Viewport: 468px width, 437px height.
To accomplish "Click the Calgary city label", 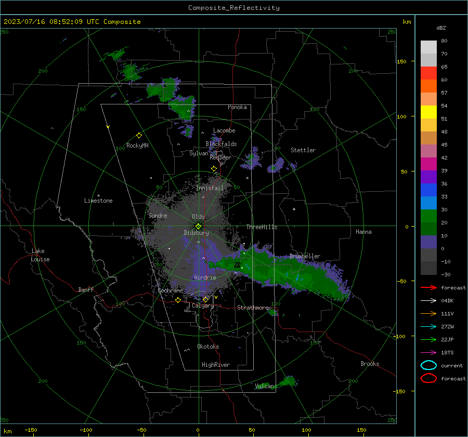I will click(x=203, y=306).
